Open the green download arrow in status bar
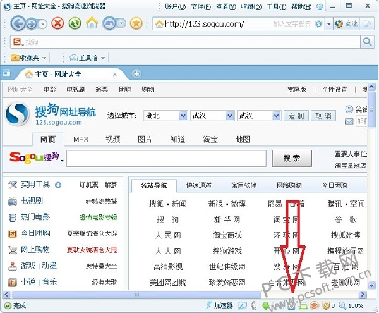The image size is (379, 313). pos(266,306)
